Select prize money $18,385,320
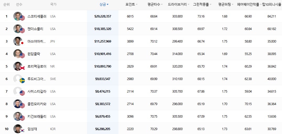Image resolution: width=282 pixels, height=134 pixels. pyautogui.click(x=103, y=29)
